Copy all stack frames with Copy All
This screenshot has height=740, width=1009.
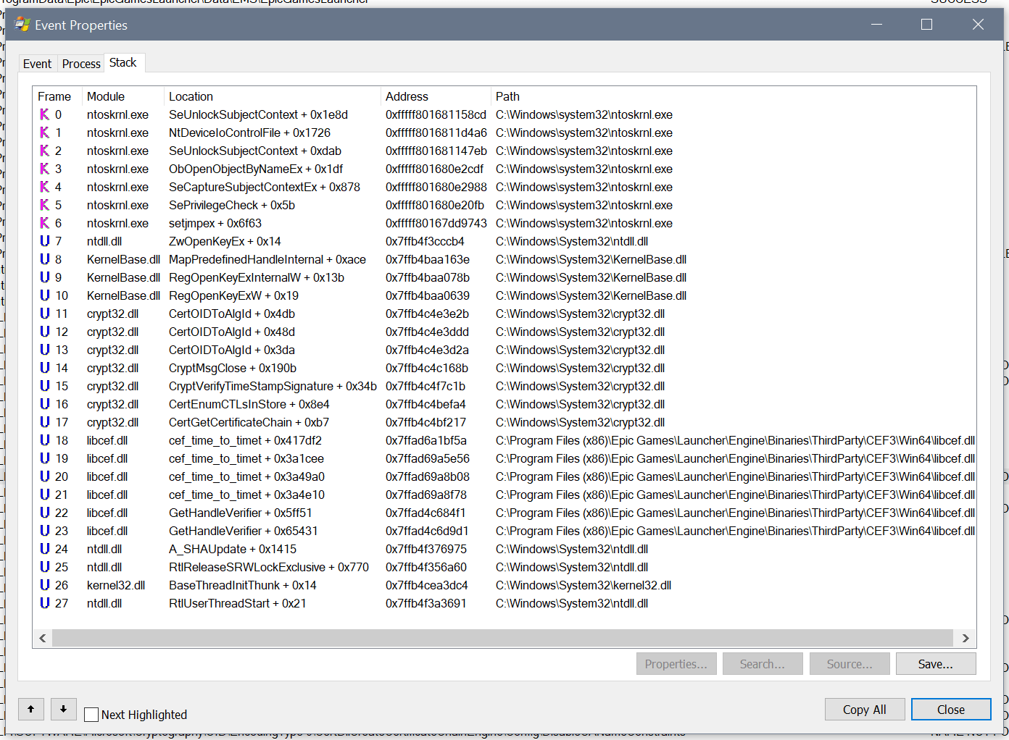click(865, 710)
